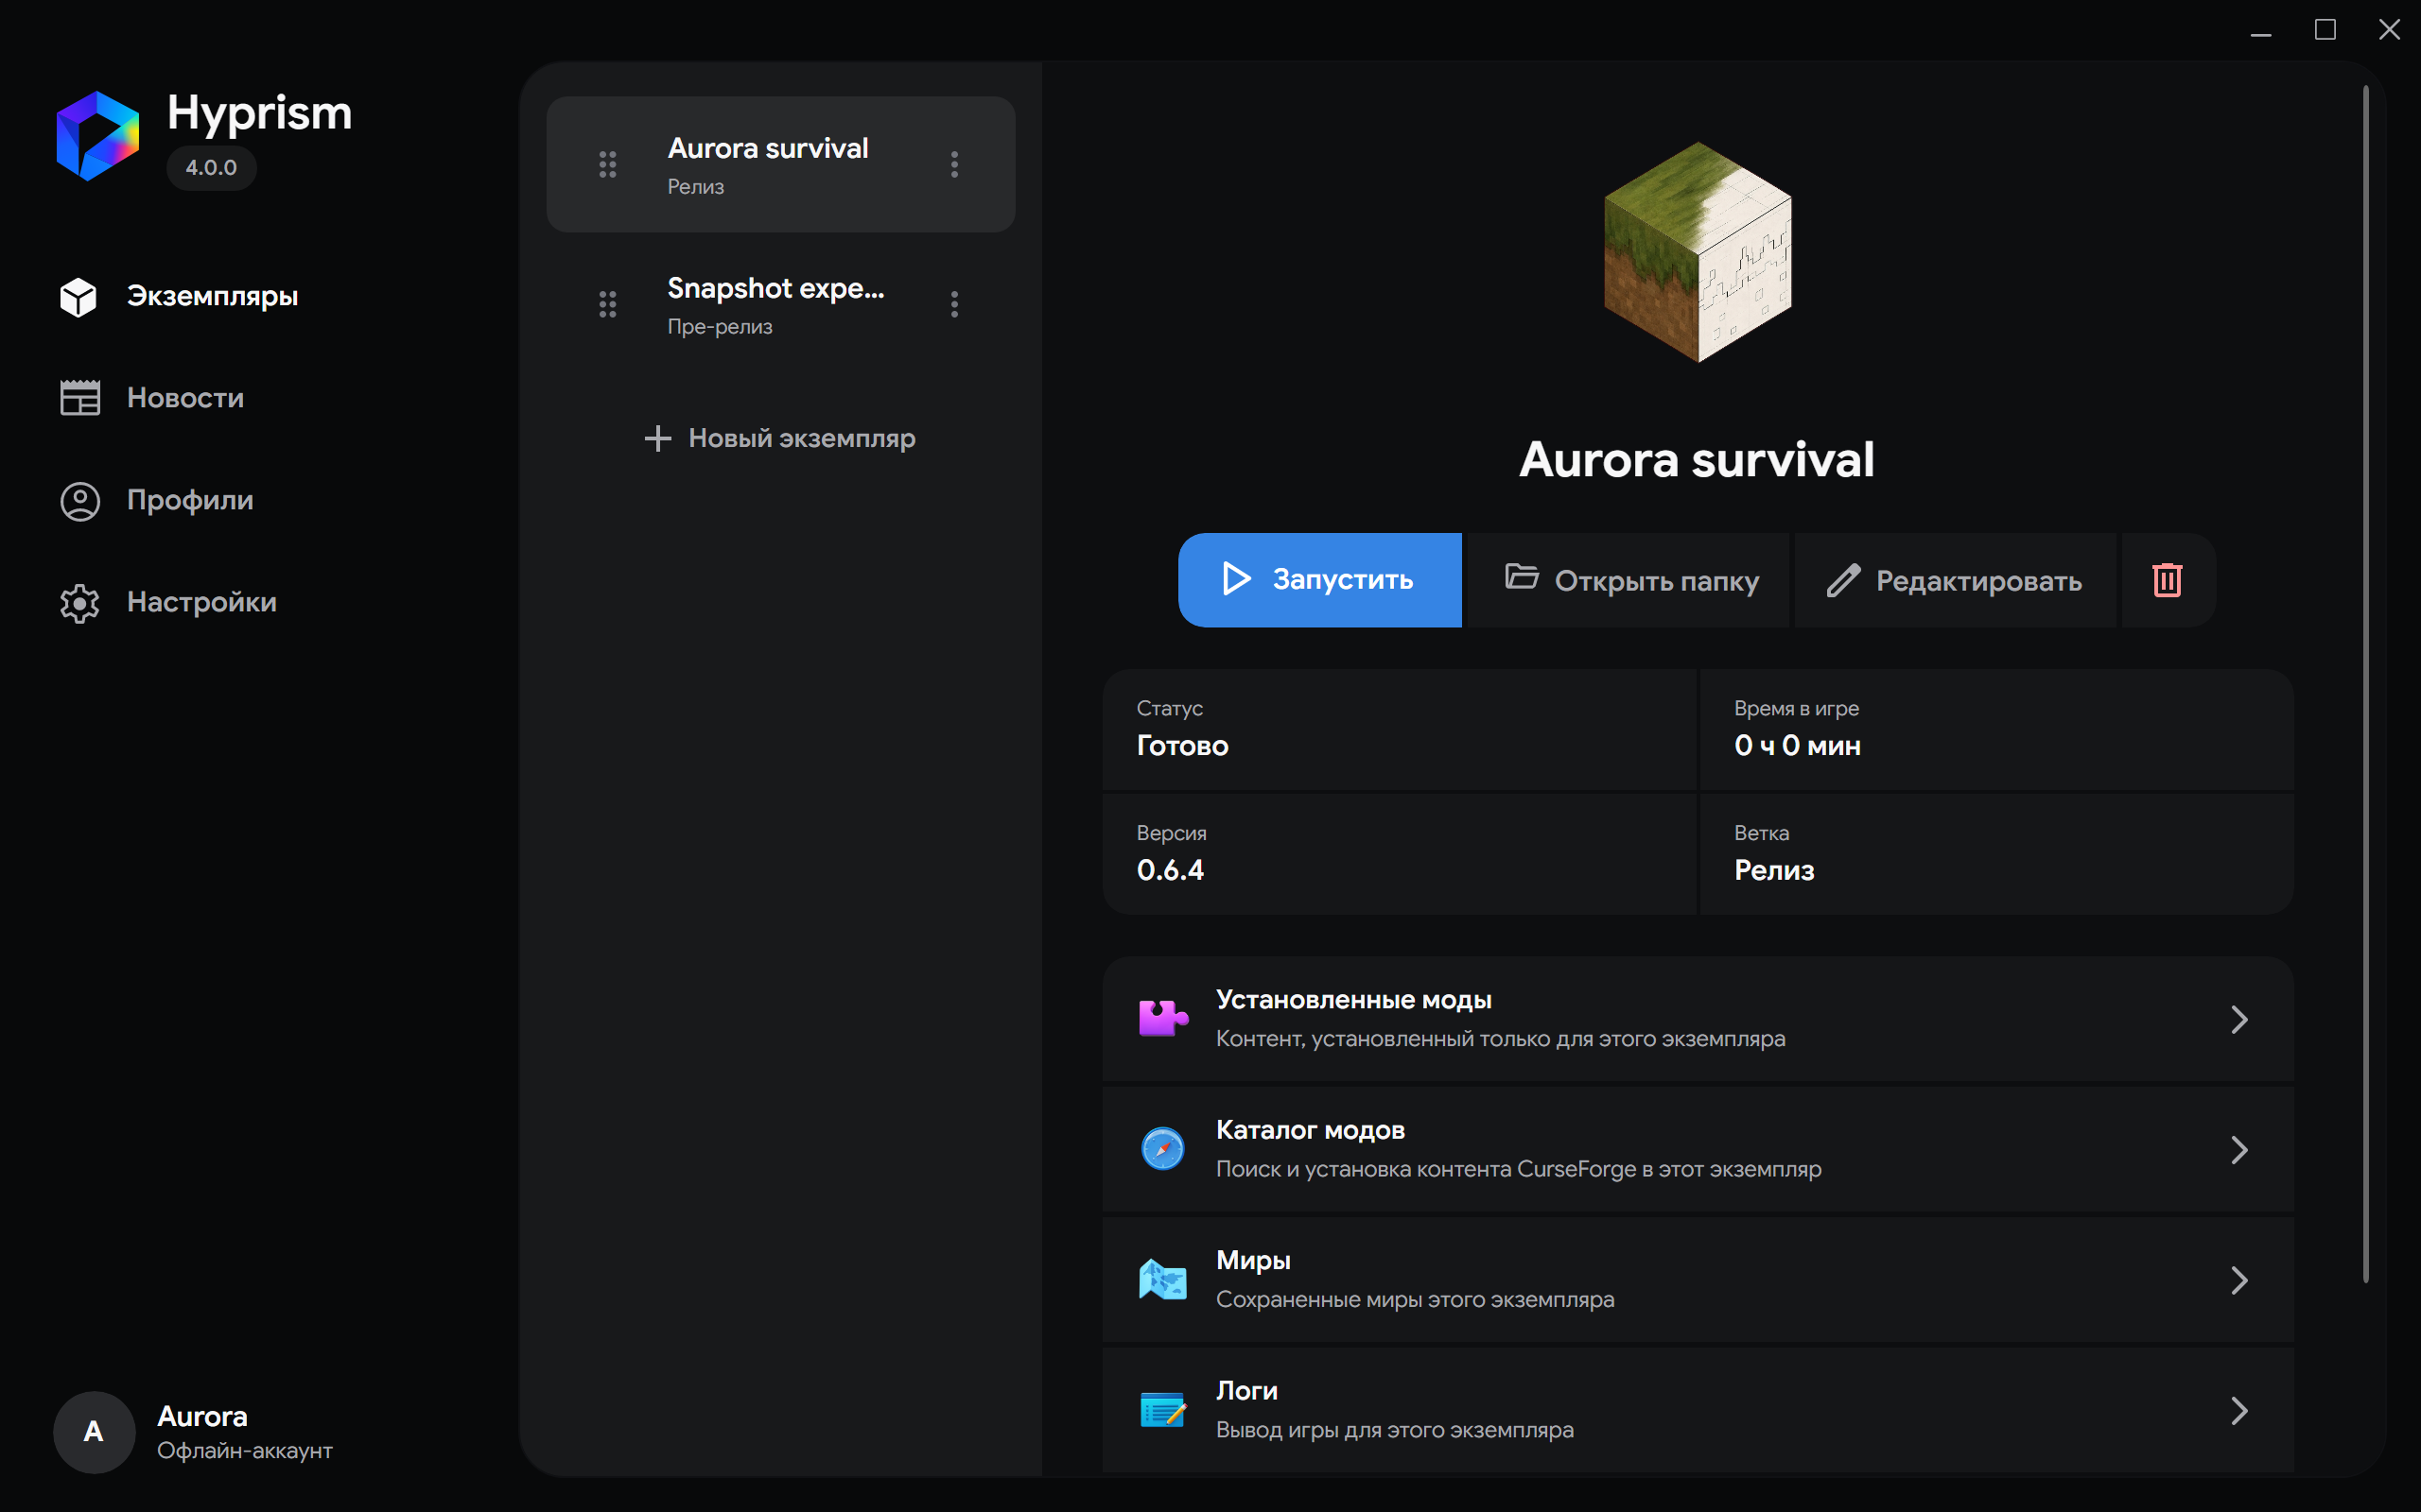Open the Настройки gear icon
Image resolution: width=2421 pixels, height=1512 pixels.
[80, 602]
